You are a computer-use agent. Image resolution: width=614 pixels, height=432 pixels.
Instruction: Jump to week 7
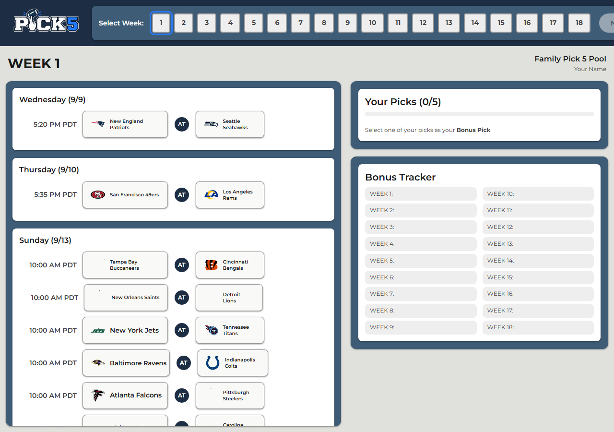point(300,23)
